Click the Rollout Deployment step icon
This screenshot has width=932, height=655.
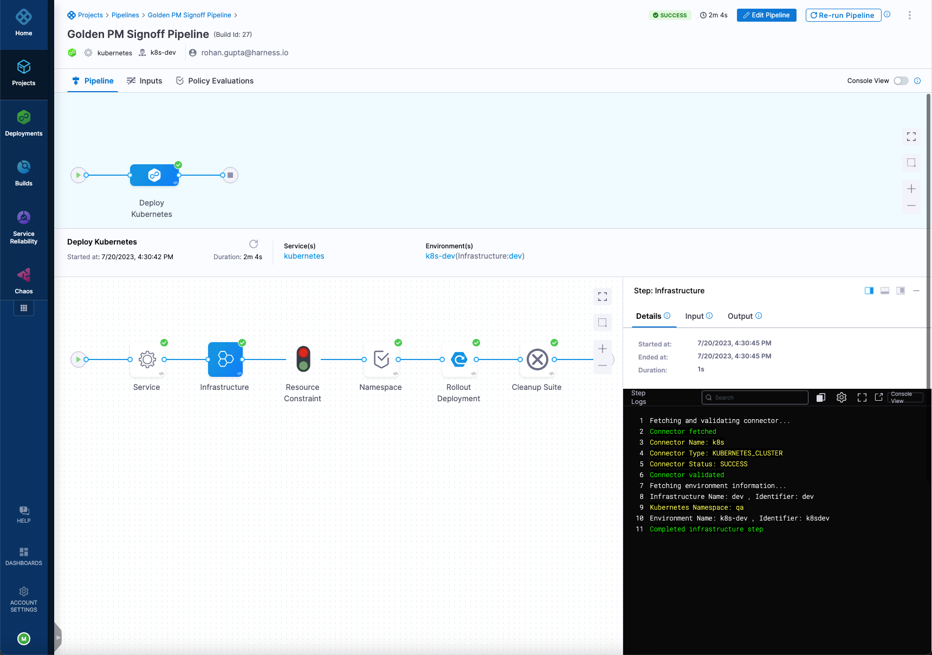coord(459,359)
